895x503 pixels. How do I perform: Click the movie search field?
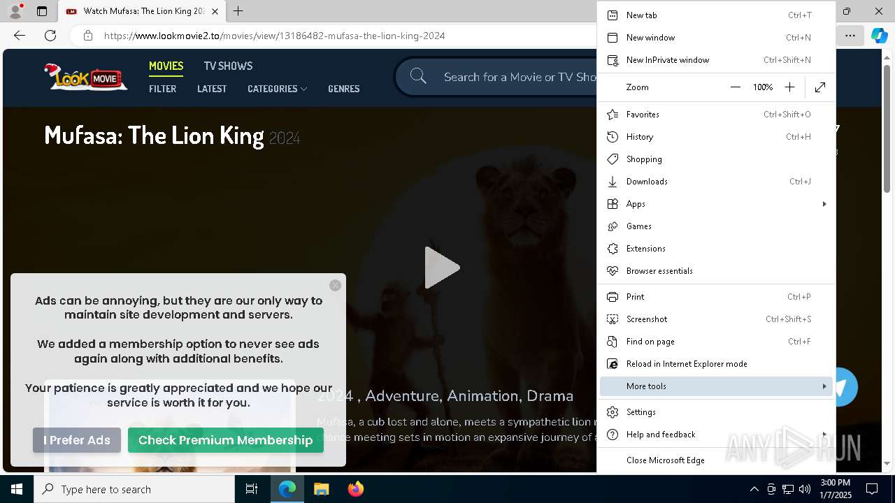519,77
